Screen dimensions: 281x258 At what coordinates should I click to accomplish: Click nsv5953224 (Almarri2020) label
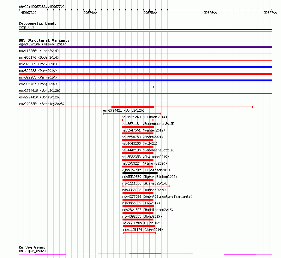[144, 163]
